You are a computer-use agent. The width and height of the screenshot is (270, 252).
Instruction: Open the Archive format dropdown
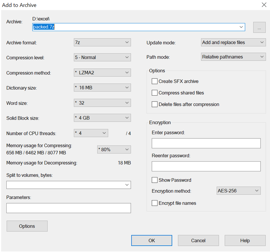coord(102,42)
